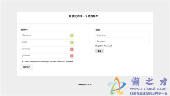Focus the new account Username field

(48, 35)
